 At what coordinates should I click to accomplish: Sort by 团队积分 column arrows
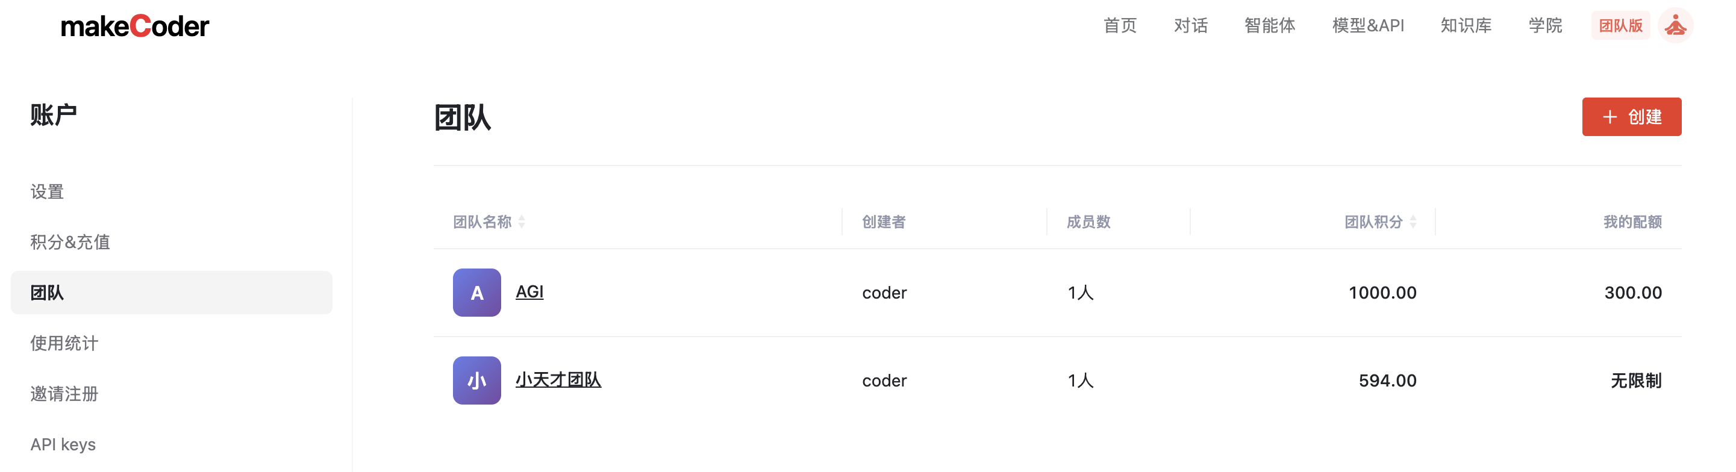(x=1413, y=222)
